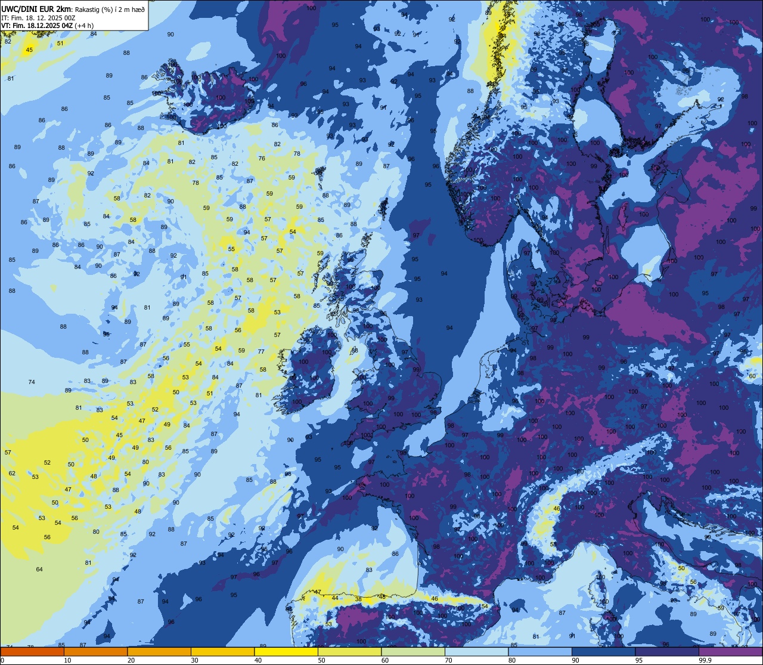Click the orange 10–20 legend swatch
The width and height of the screenshot is (763, 665).
tap(95, 651)
